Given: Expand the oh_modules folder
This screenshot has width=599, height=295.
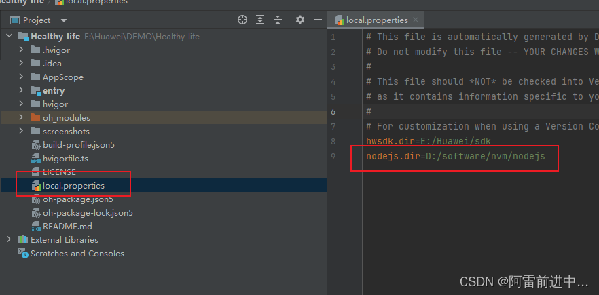Looking at the screenshot, I should pyautogui.click(x=22, y=117).
